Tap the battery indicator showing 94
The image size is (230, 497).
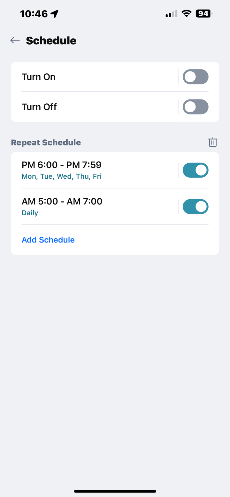coord(204,14)
